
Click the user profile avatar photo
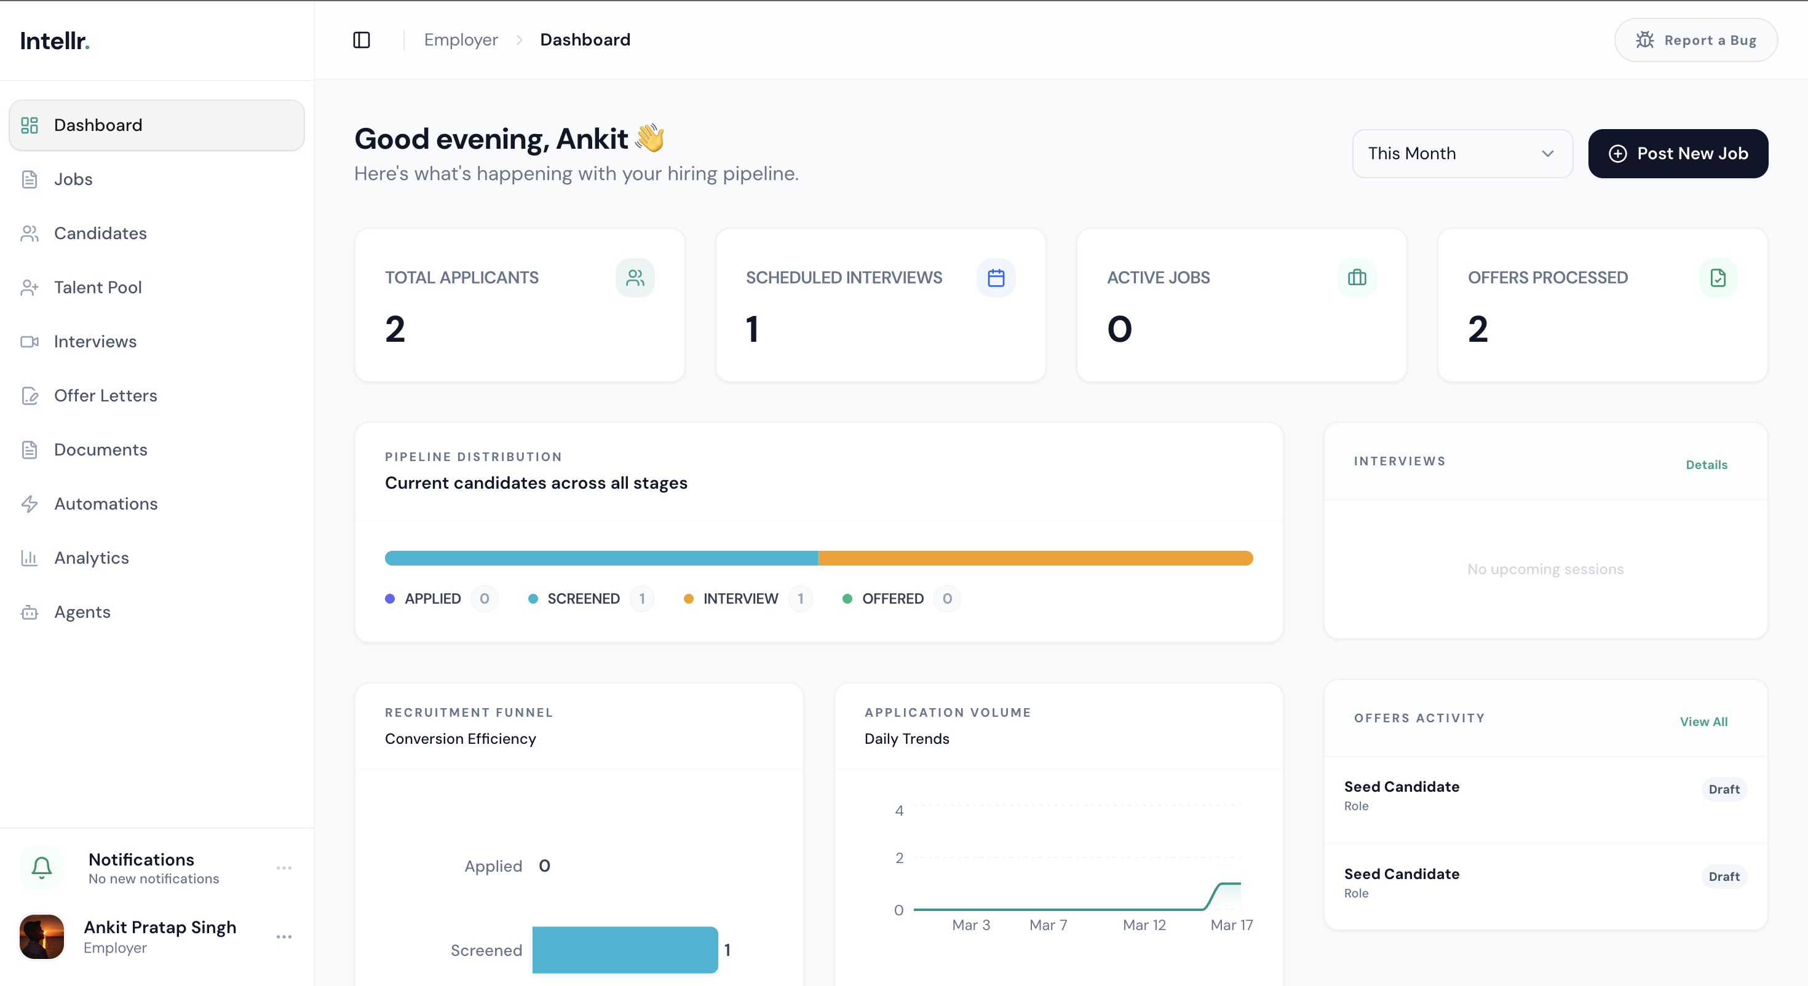[x=42, y=937]
